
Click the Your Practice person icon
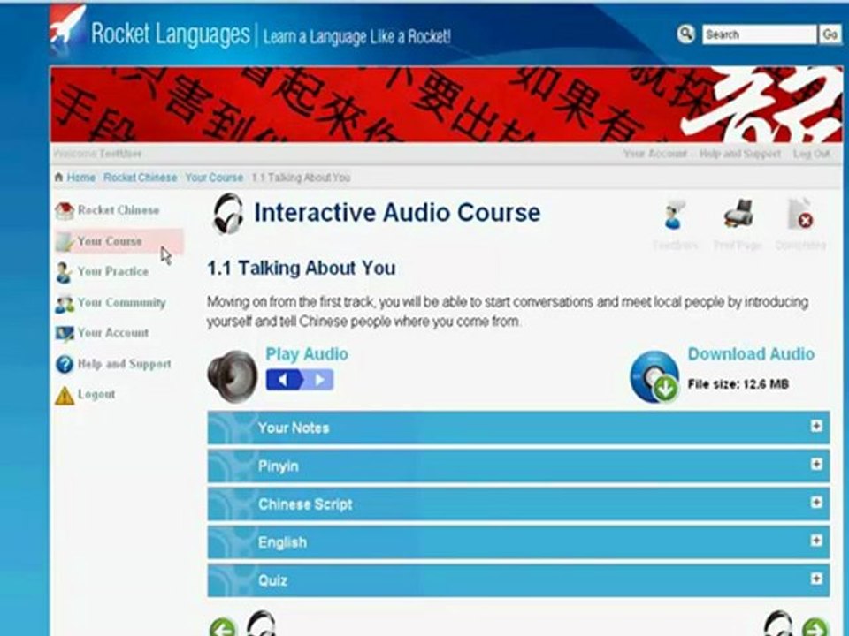pos(64,272)
